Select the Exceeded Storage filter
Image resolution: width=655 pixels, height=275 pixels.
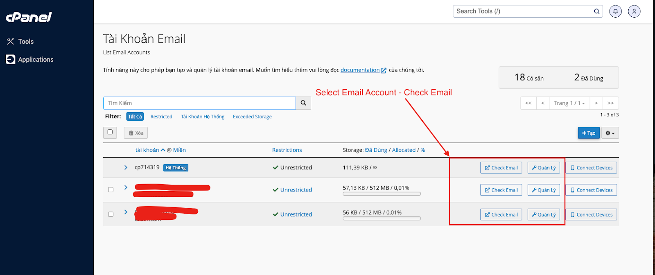[x=252, y=117]
